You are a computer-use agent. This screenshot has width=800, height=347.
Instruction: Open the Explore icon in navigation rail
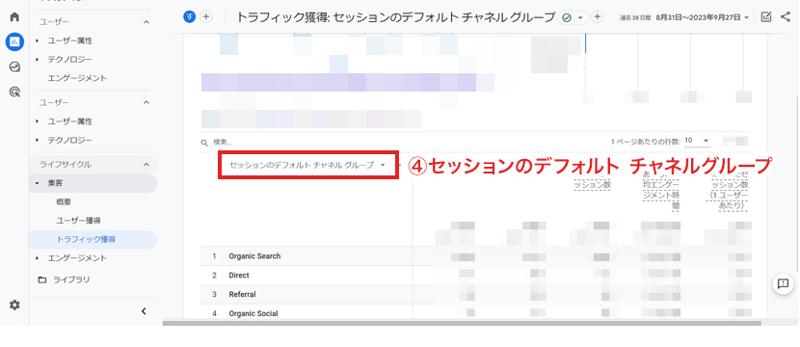tap(14, 67)
